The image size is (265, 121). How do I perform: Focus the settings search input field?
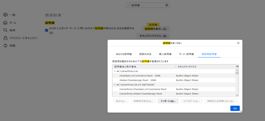(148, 5)
